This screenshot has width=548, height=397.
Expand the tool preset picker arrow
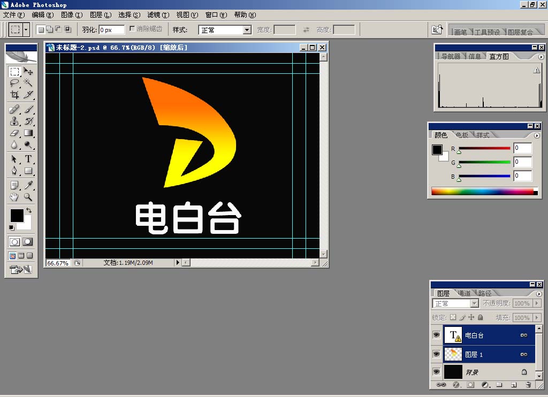(26, 30)
